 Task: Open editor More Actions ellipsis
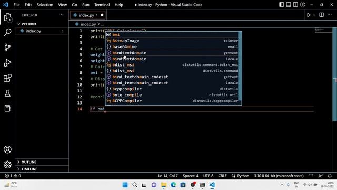330,15
